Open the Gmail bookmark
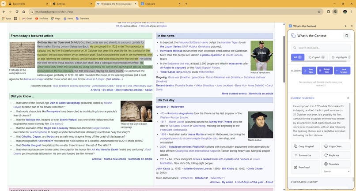356x191 pixels. point(27,19)
